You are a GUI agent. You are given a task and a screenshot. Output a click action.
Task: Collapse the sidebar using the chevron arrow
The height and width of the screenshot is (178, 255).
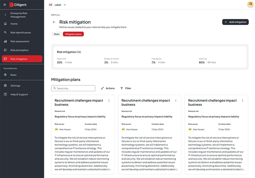pyautogui.click(x=5, y=15)
